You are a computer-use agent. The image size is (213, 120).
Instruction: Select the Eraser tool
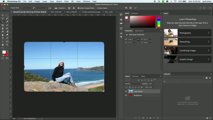[3, 32]
